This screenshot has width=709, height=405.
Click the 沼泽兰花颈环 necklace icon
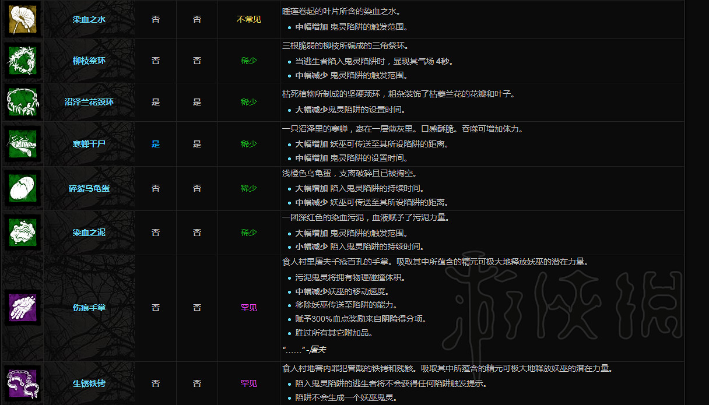[x=22, y=102]
